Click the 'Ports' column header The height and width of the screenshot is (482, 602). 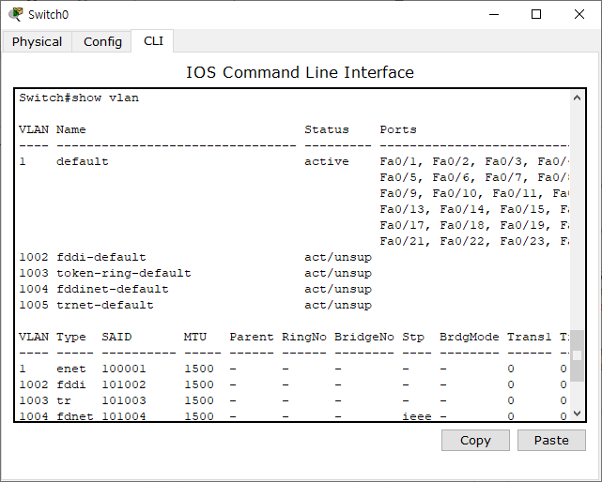click(398, 129)
